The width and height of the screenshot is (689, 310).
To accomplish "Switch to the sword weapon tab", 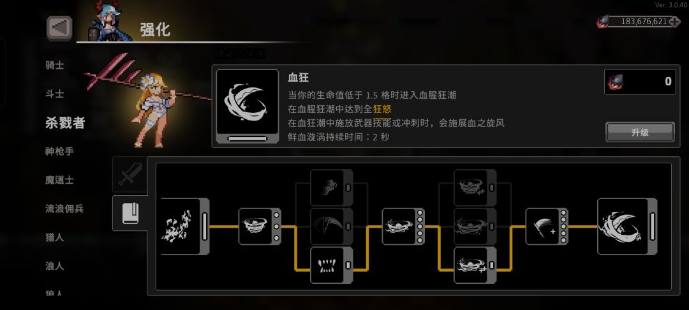I will [131, 175].
